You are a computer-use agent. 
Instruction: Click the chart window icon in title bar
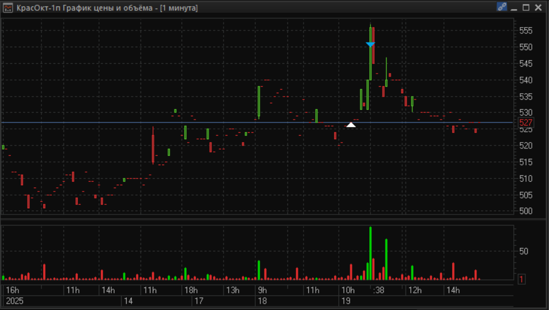[x=7, y=7]
